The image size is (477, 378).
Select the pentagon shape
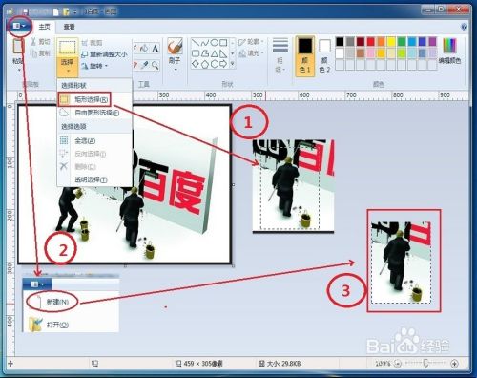coord(205,64)
